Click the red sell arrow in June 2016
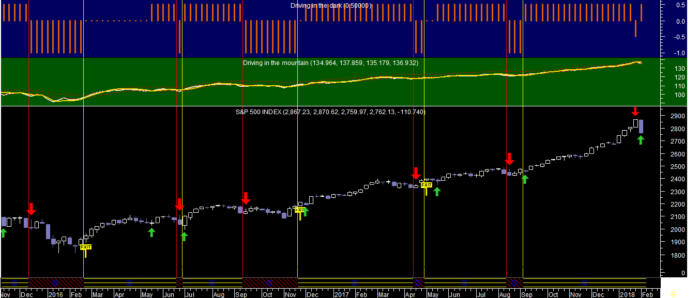 [x=179, y=205]
